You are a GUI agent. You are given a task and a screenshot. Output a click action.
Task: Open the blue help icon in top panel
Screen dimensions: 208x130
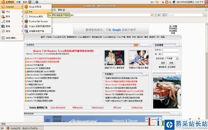coord(37,2)
